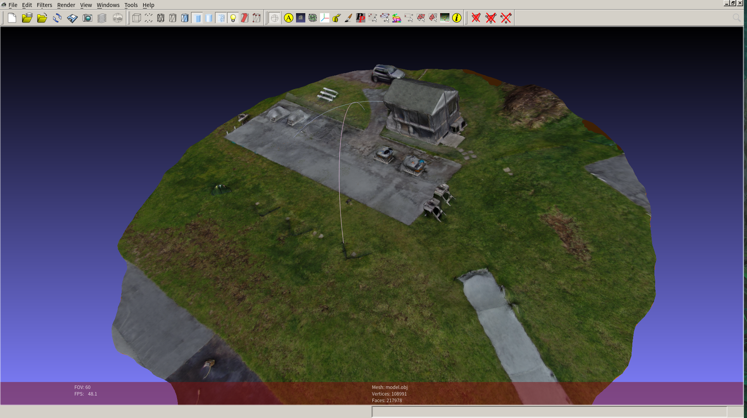Image resolution: width=747 pixels, height=418 pixels.
Task: Toggle wireframe rendering mode
Action: (160, 18)
